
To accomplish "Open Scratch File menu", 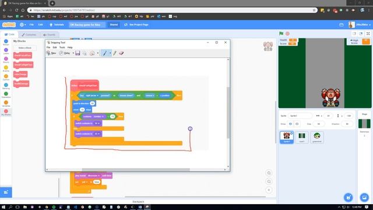I will pyautogui.click(x=31, y=24).
